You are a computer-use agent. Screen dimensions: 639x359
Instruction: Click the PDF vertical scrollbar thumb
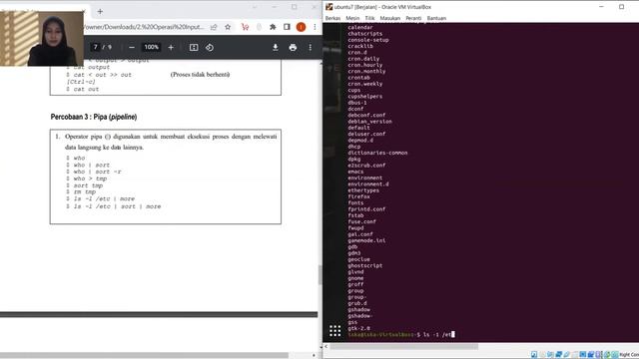319,275
